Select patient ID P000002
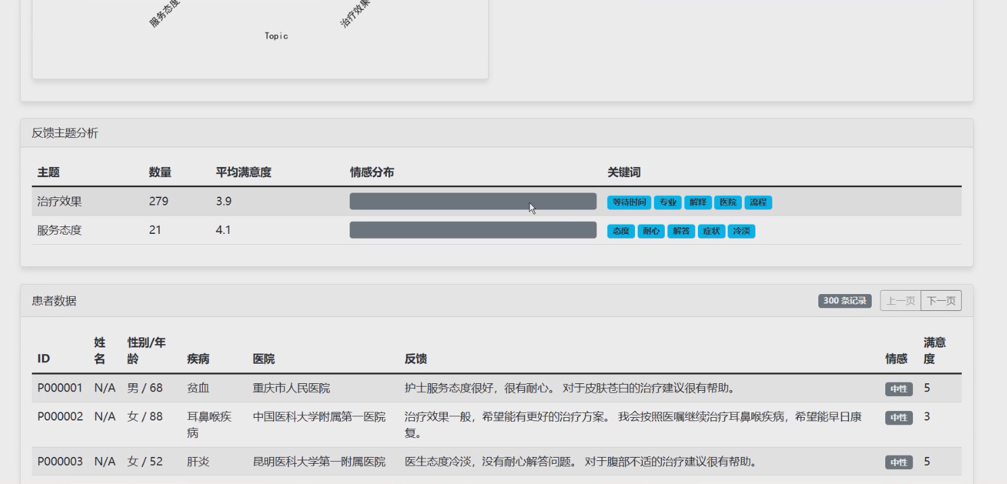The height and width of the screenshot is (484, 1007). point(60,417)
